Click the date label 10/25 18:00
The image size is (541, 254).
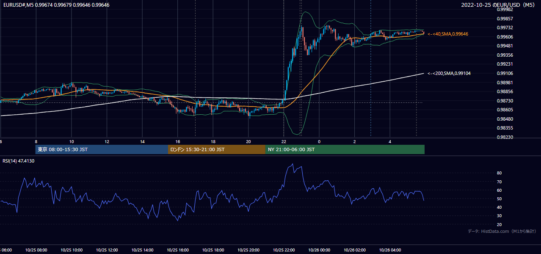point(213,250)
